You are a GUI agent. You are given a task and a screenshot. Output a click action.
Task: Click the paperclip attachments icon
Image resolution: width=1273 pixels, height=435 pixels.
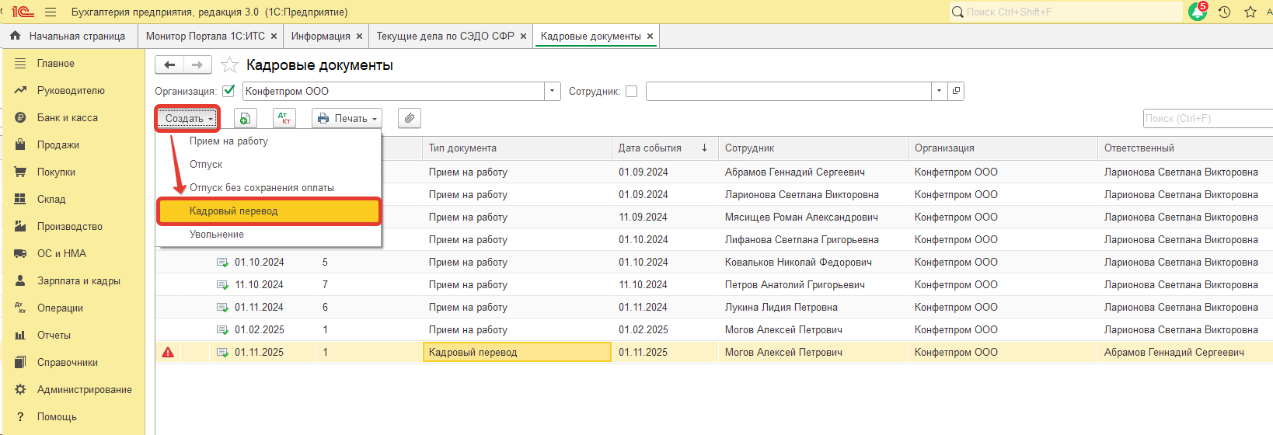(x=409, y=118)
